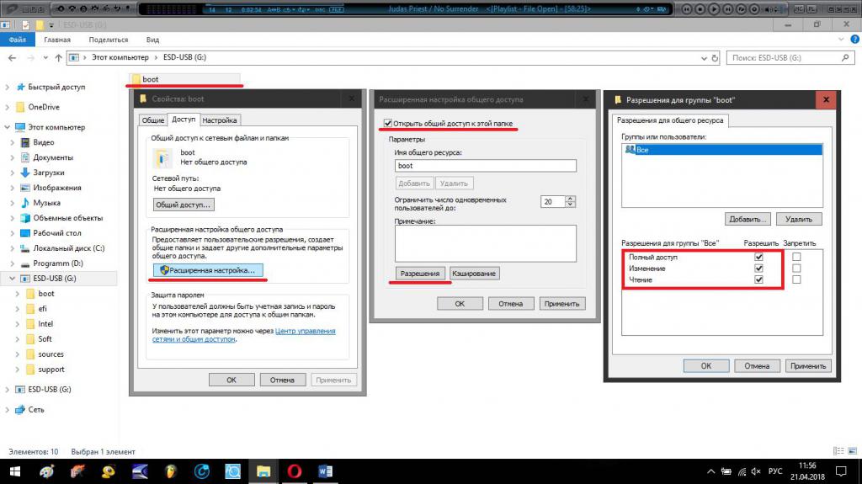The height and width of the screenshot is (484, 862).
Task: Switch to Общие tab in boot properties
Action: (x=153, y=120)
